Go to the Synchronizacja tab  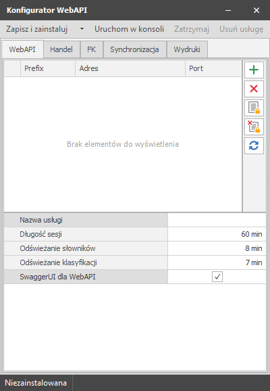(x=134, y=49)
